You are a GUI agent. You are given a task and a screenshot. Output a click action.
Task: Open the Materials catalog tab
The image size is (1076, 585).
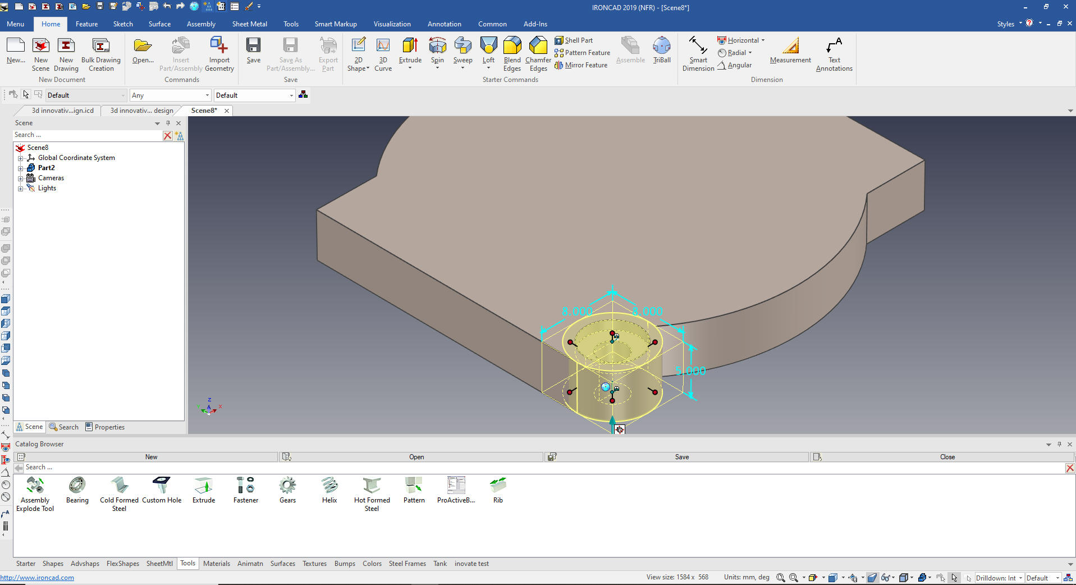(x=216, y=564)
